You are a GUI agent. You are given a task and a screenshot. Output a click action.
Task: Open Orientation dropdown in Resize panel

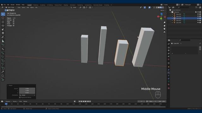tap(27, 95)
